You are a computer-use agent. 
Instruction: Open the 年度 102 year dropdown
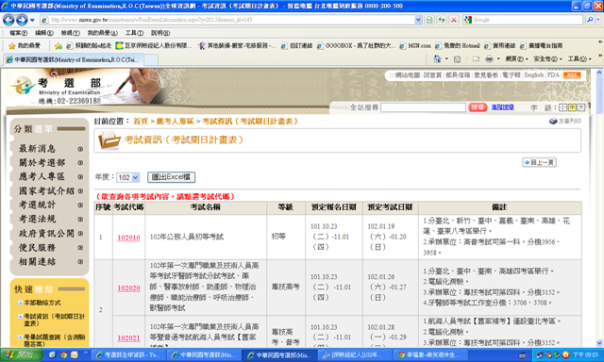coord(128,177)
